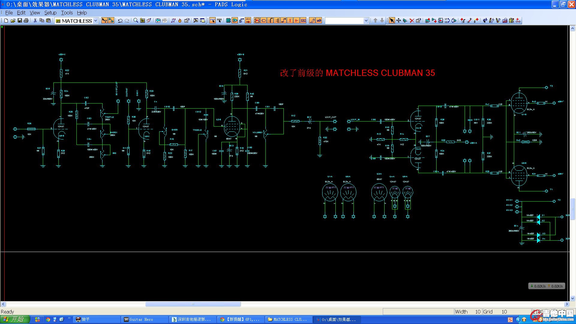
Task: Open the Tools menu
Action: pyautogui.click(x=67, y=13)
